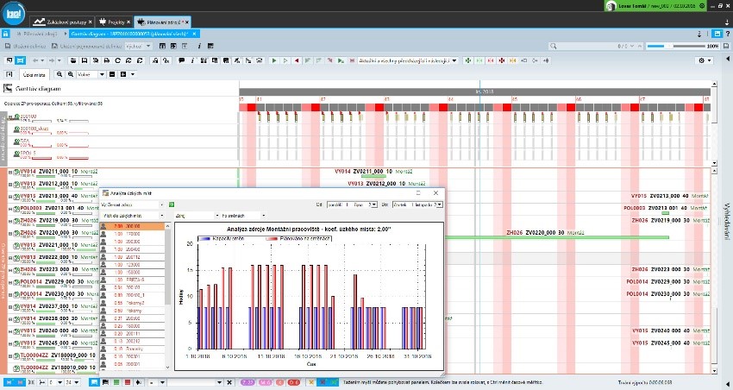Click the black X clear button in bottom bar
The width and height of the screenshot is (733, 390).
pos(229,382)
